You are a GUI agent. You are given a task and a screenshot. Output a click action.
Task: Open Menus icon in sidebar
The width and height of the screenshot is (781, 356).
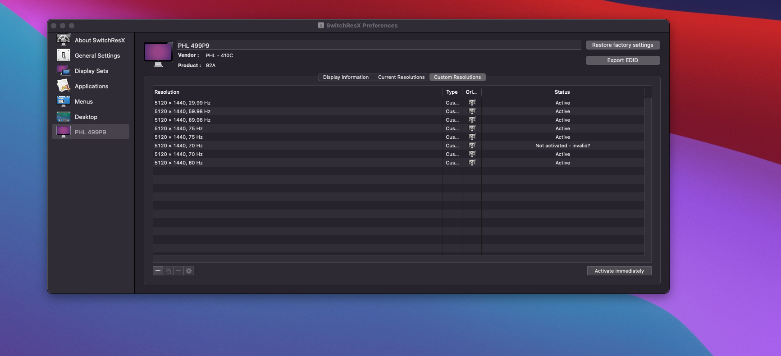point(63,101)
